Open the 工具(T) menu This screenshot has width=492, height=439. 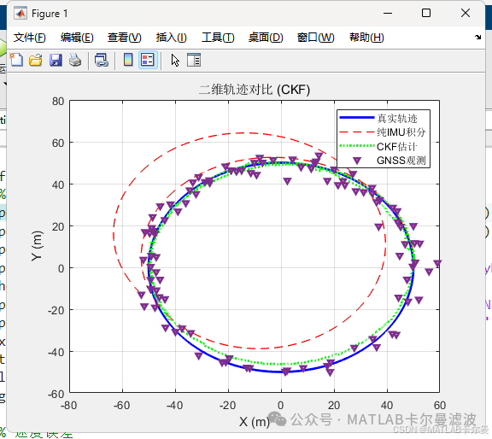218,38
